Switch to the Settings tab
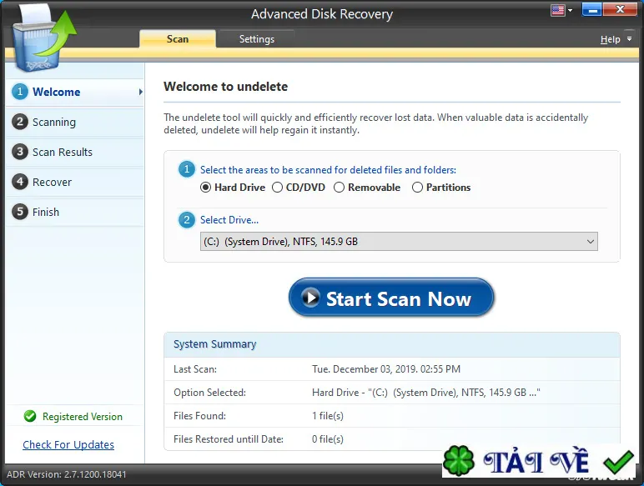This screenshot has height=486, width=644. (257, 39)
